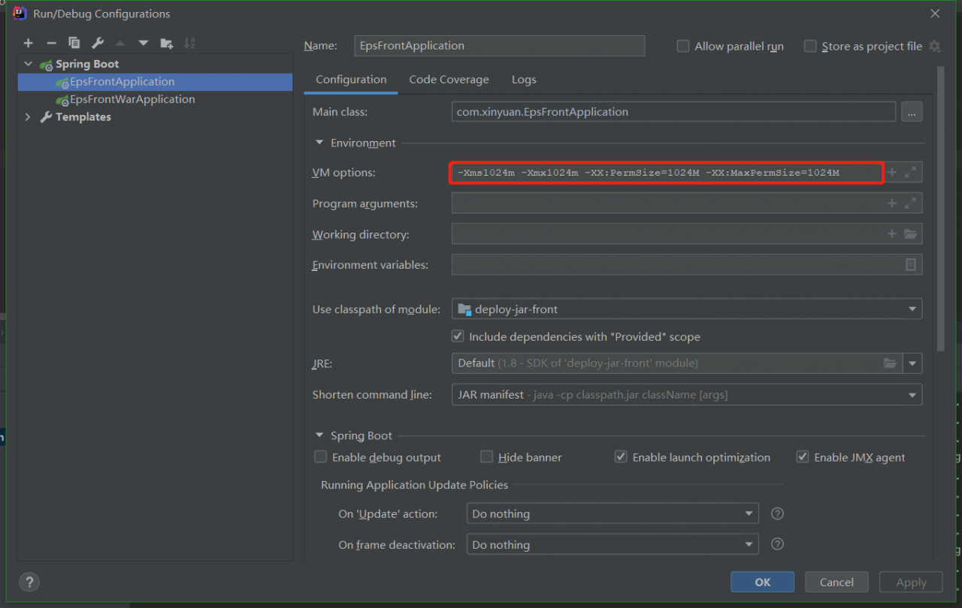This screenshot has height=608, width=962.
Task: Move configuration down with arrow icon
Action: [143, 43]
